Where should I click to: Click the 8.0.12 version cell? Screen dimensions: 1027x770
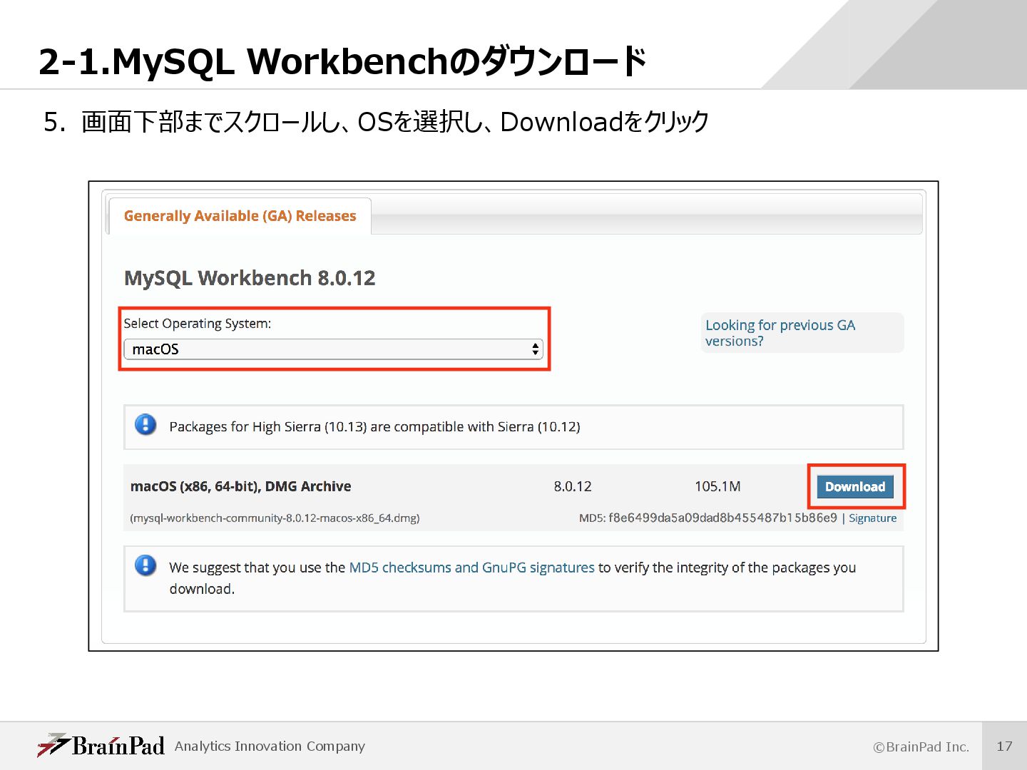tap(573, 487)
